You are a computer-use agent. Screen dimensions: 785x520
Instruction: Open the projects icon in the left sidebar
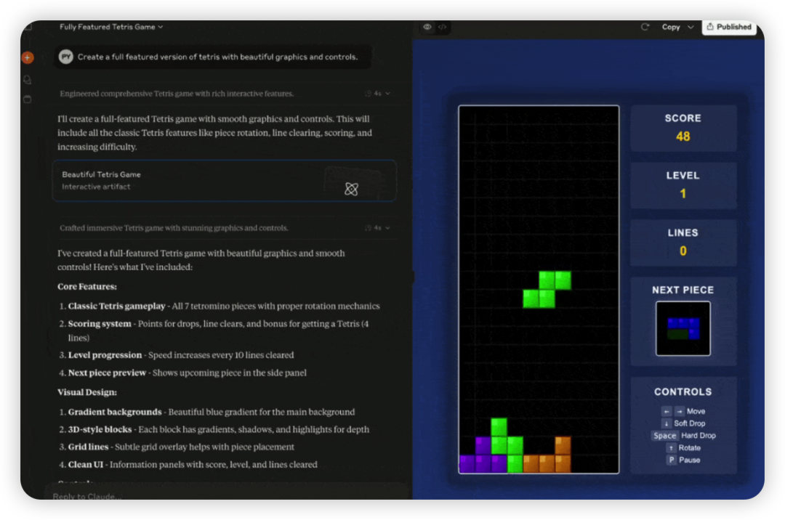[28, 99]
